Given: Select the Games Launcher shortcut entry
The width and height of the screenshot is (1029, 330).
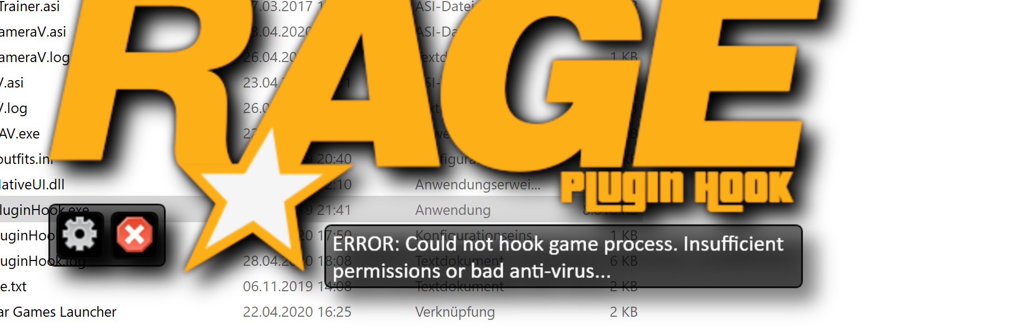Looking at the screenshot, I should click(58, 312).
